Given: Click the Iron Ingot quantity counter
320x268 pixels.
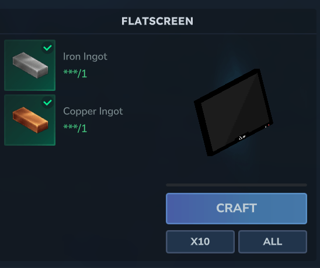Looking at the screenshot, I should [x=75, y=73].
